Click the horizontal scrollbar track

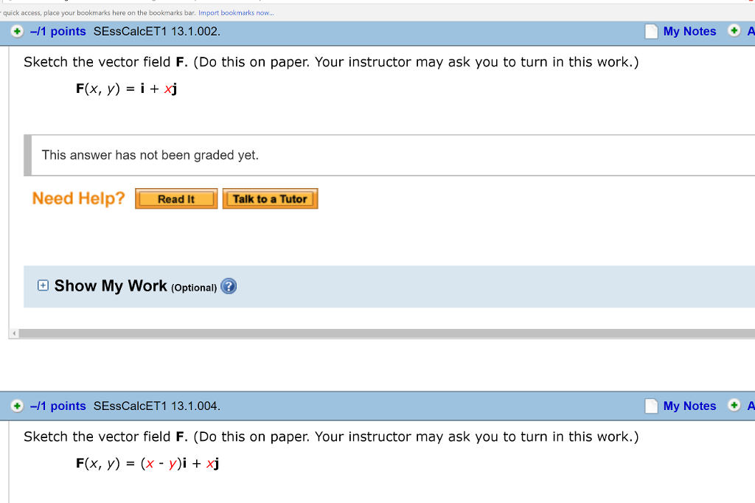(x=369, y=334)
